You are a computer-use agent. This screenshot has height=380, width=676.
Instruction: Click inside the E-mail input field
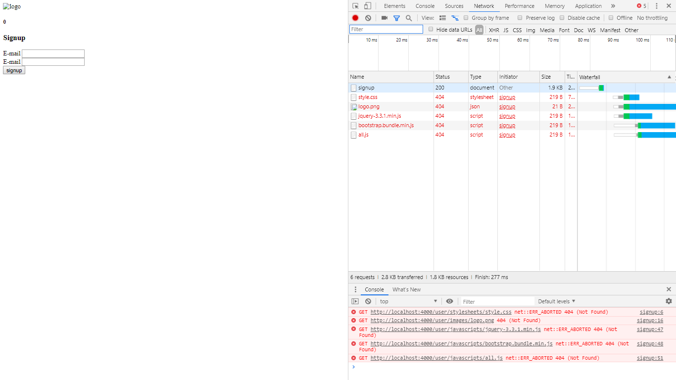click(x=53, y=53)
